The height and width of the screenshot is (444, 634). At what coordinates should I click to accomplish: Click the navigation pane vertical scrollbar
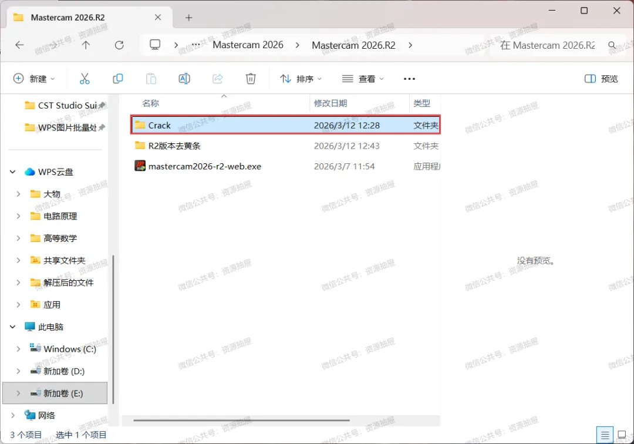tap(113, 329)
